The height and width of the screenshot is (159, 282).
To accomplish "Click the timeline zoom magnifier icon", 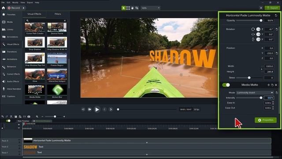I will point(37,117).
